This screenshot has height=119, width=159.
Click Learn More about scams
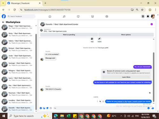(x=126, y=77)
